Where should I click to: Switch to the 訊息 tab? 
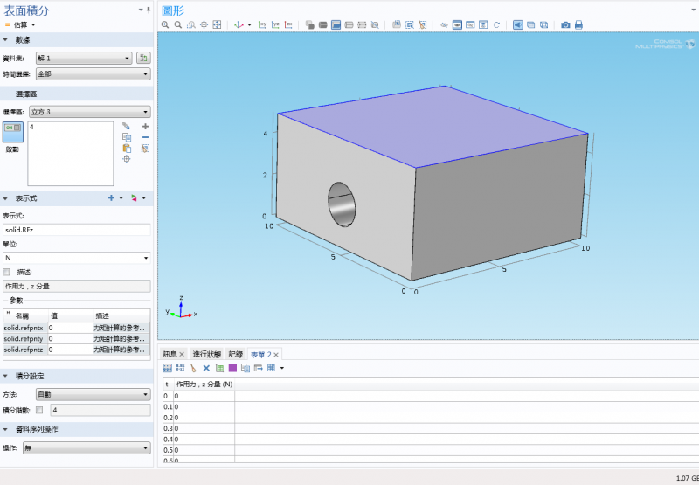click(x=170, y=354)
